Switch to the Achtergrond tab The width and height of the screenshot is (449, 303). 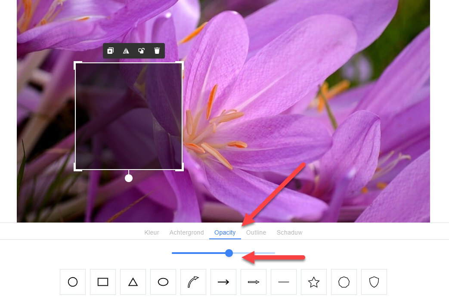(186, 232)
